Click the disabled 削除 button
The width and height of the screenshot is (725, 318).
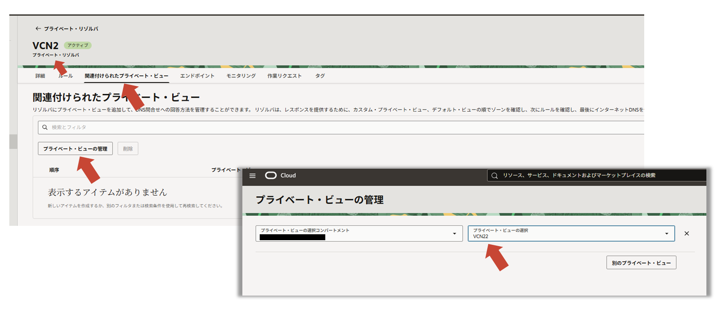coord(128,149)
